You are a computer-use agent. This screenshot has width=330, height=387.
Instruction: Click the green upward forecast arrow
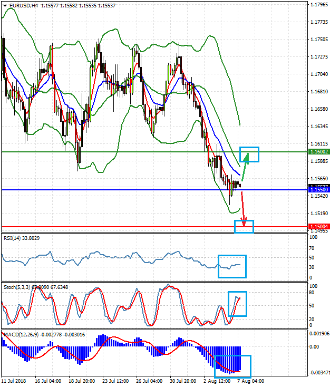point(245,167)
